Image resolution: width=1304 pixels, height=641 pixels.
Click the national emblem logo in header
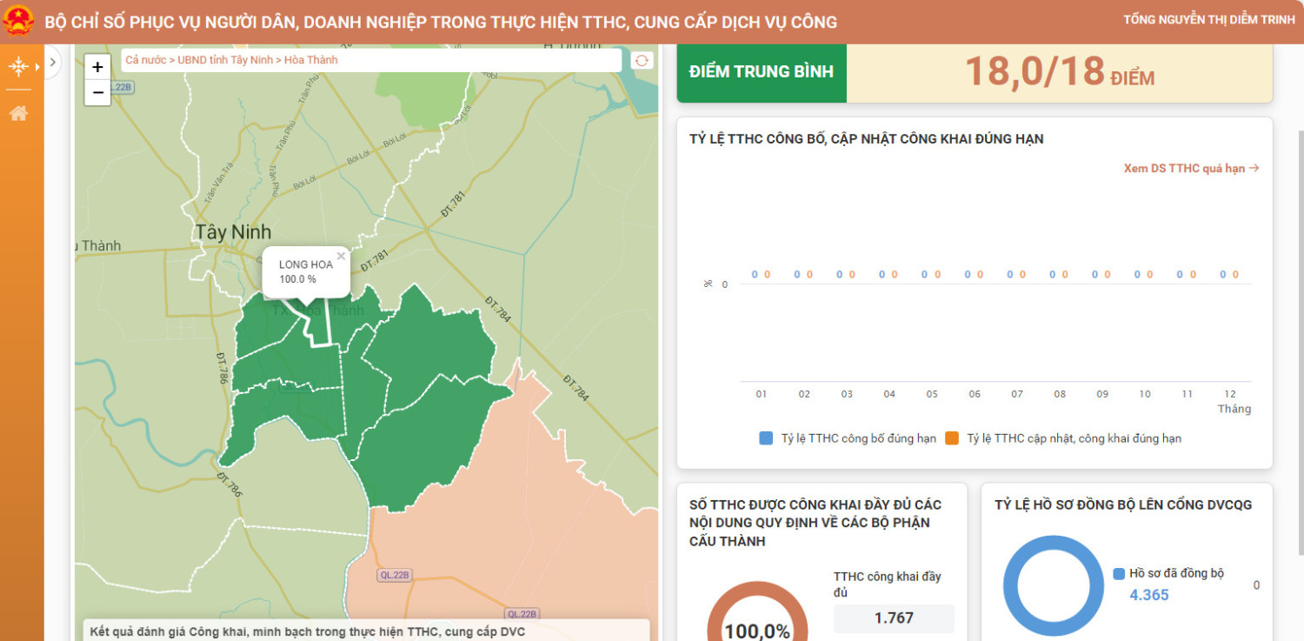tap(17, 21)
